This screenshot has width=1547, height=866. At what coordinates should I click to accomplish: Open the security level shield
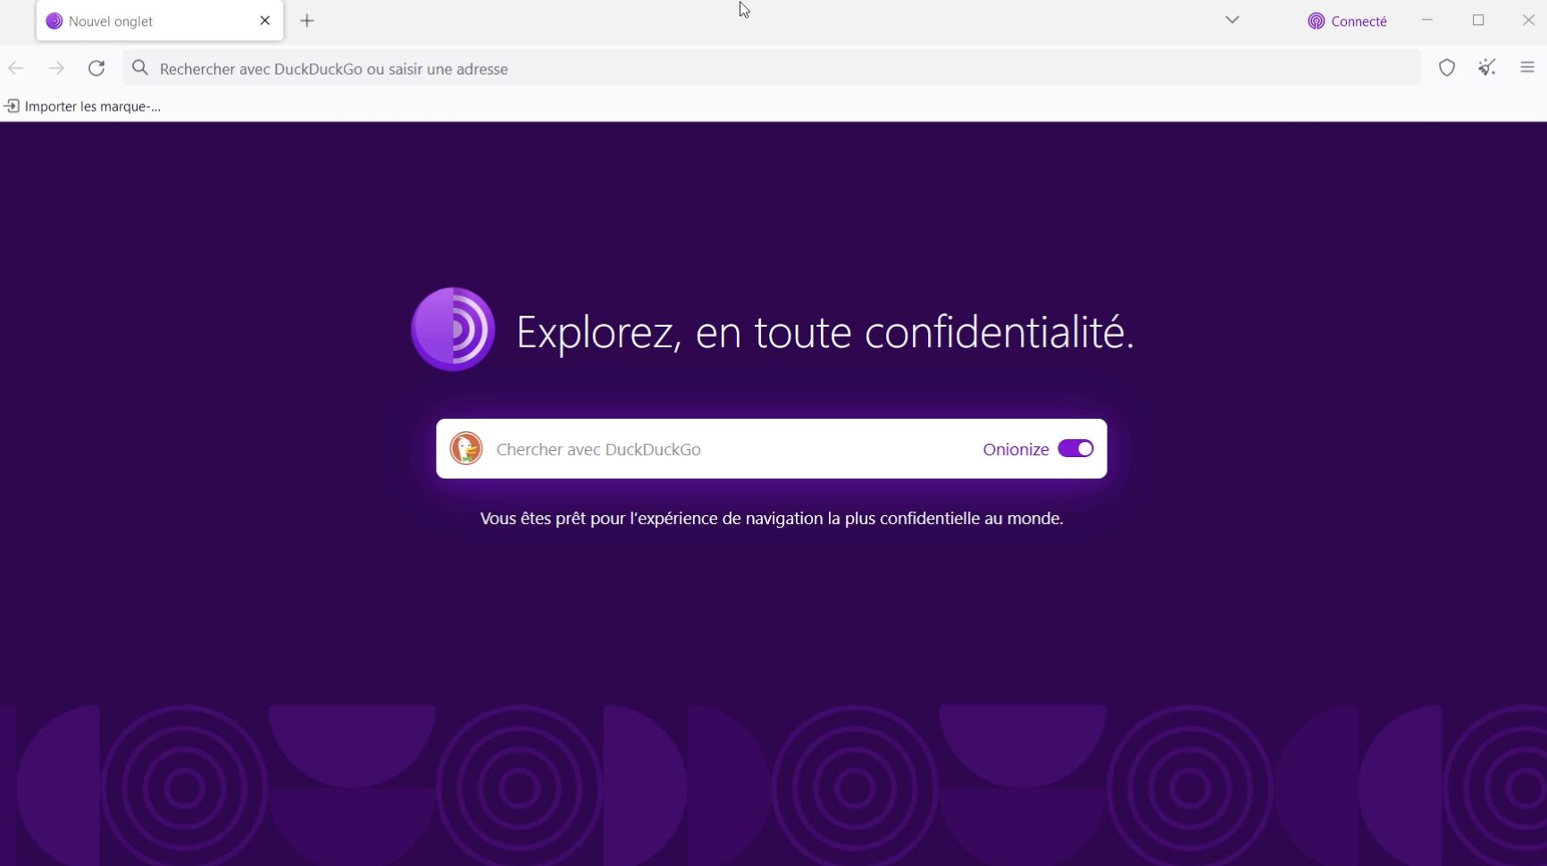pos(1447,68)
